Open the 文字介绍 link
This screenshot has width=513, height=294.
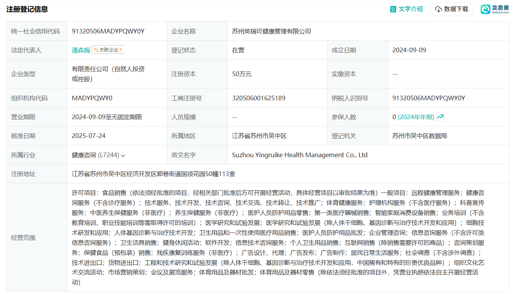coord(410,9)
